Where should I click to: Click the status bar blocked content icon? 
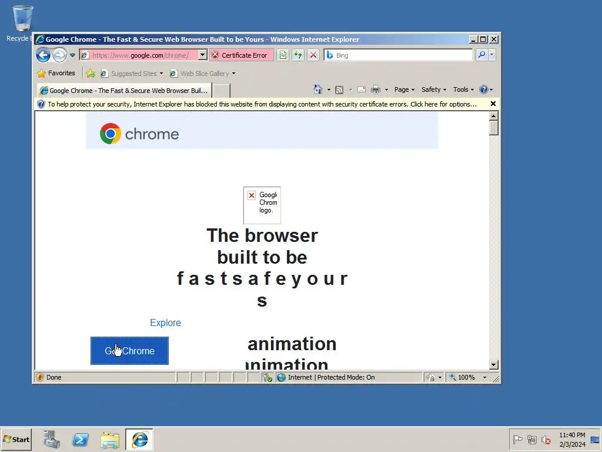[267, 377]
